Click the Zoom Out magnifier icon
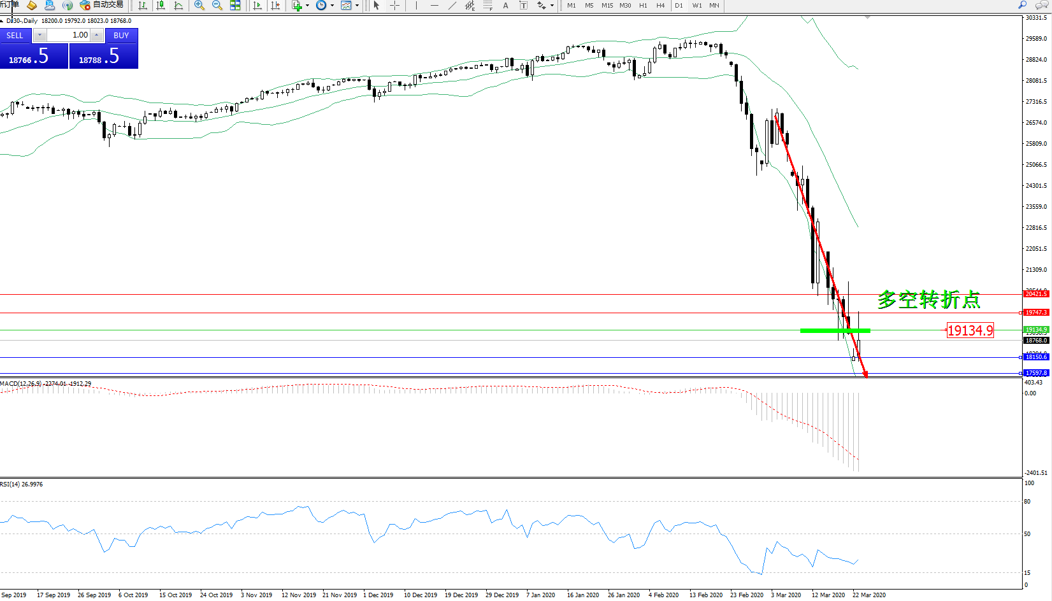This screenshot has width=1052, height=601. click(x=217, y=6)
